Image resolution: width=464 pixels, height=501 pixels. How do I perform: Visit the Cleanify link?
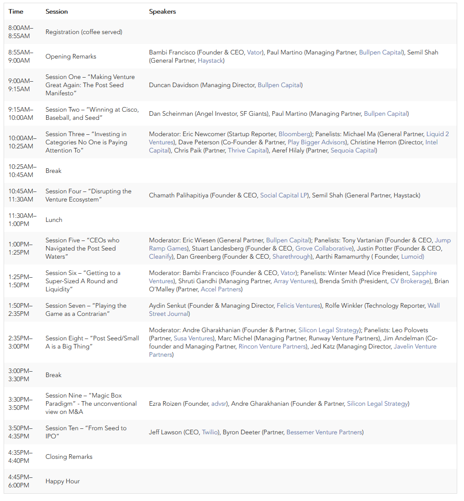161,257
